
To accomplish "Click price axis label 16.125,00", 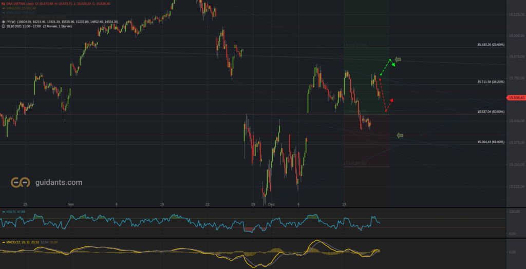I will pyautogui.click(x=517, y=15).
